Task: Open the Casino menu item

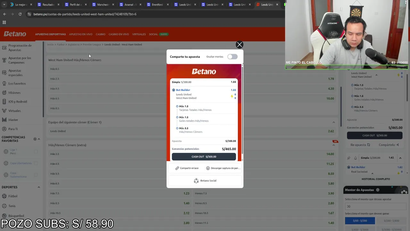Action: pos(101,34)
